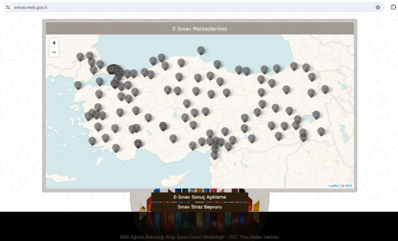This screenshot has width=398, height=241.
Task: Select the northernmost marker on the Black Sea coast
Action: coord(201,50)
